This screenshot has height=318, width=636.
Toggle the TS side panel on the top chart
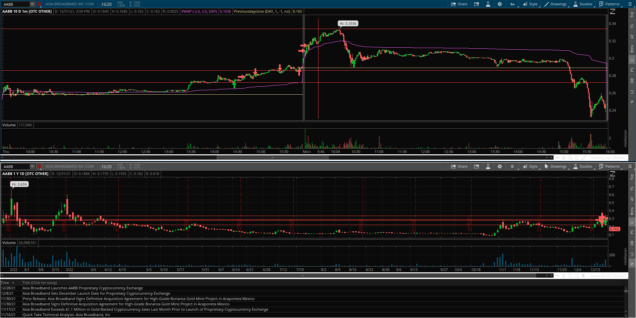(632, 26)
